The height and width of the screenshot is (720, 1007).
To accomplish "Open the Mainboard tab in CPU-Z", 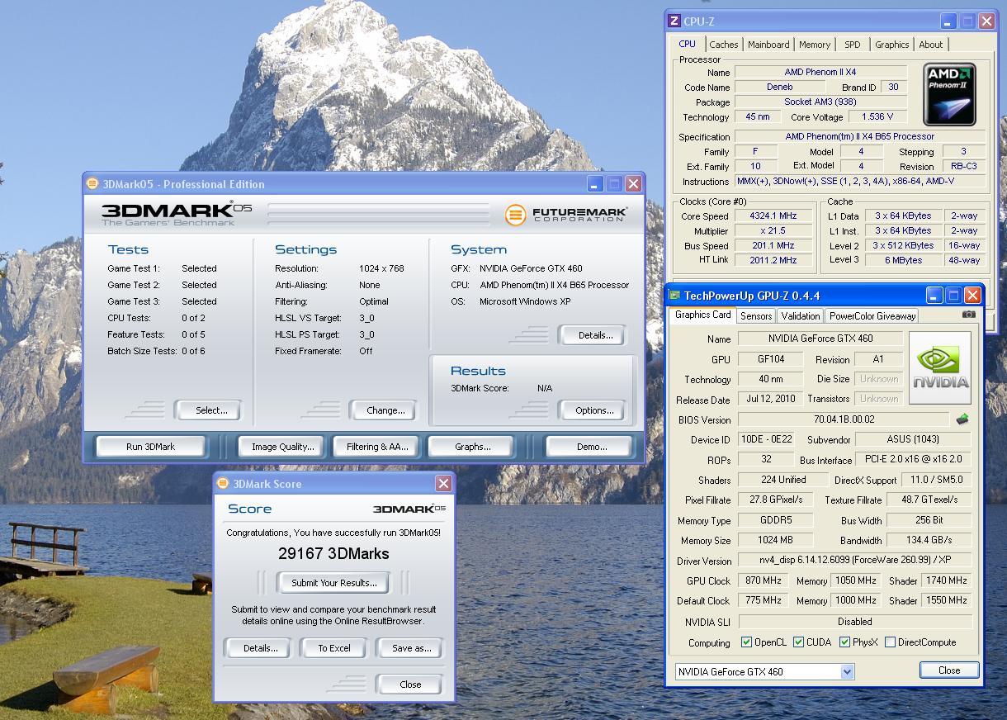I will [x=768, y=45].
